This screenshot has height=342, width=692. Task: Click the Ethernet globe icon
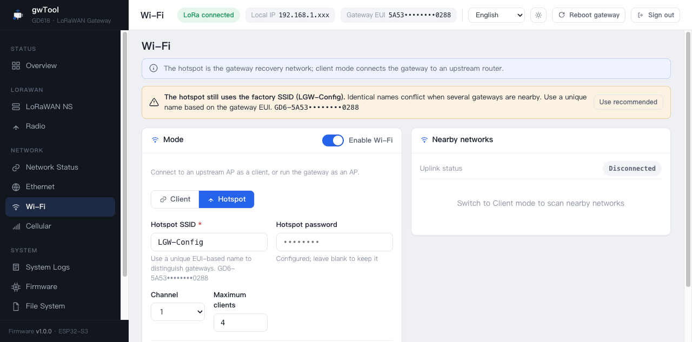click(x=16, y=186)
